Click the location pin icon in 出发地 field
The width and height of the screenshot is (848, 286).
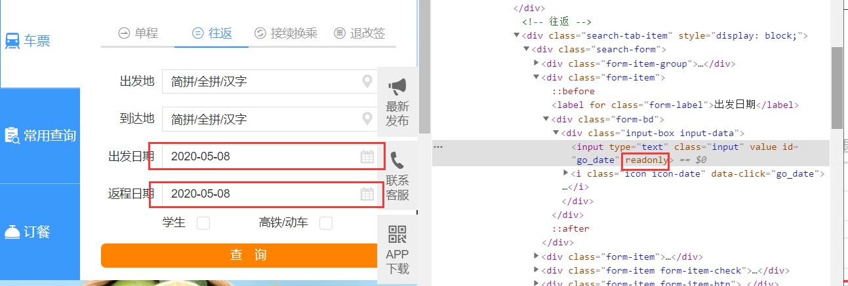[x=367, y=82]
